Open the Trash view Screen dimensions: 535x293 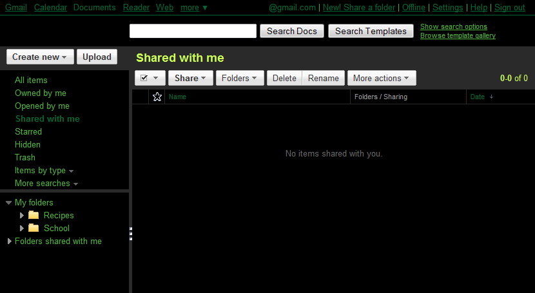click(25, 157)
